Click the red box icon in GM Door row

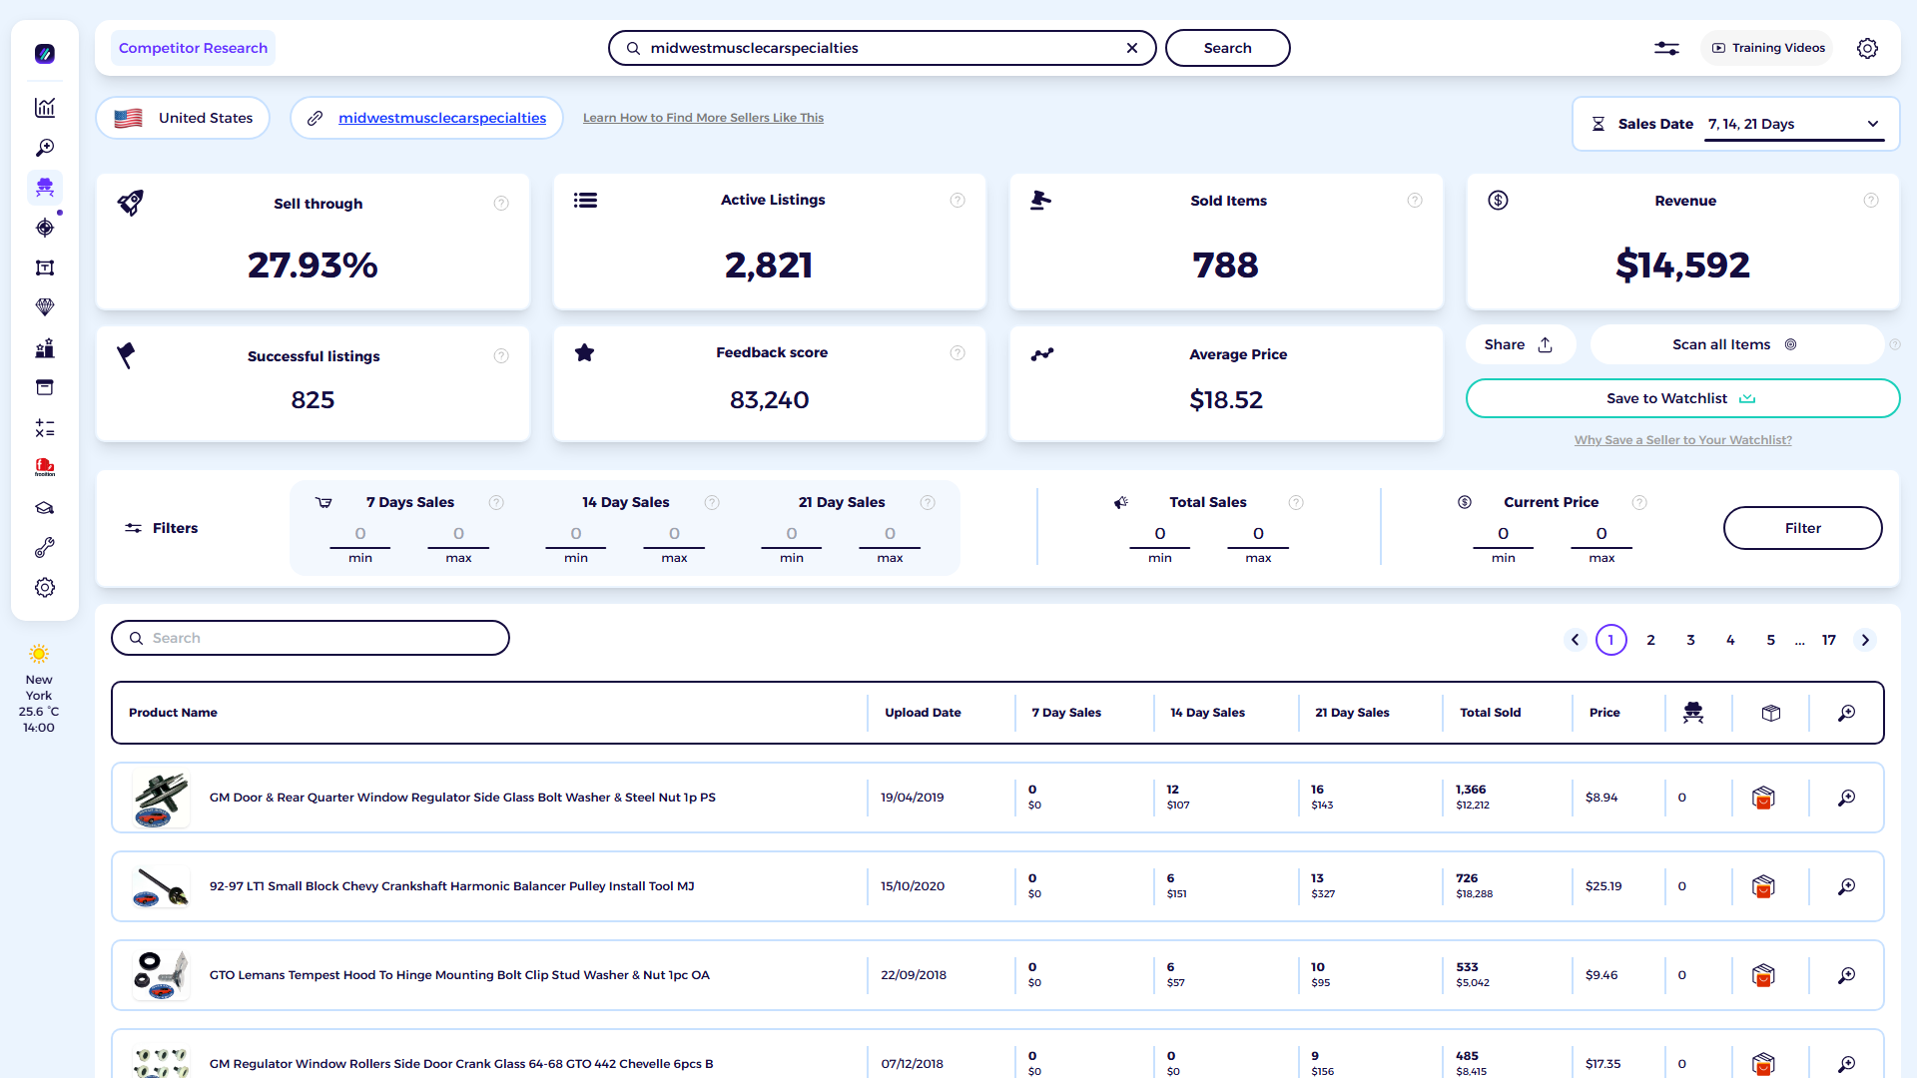1763,798
